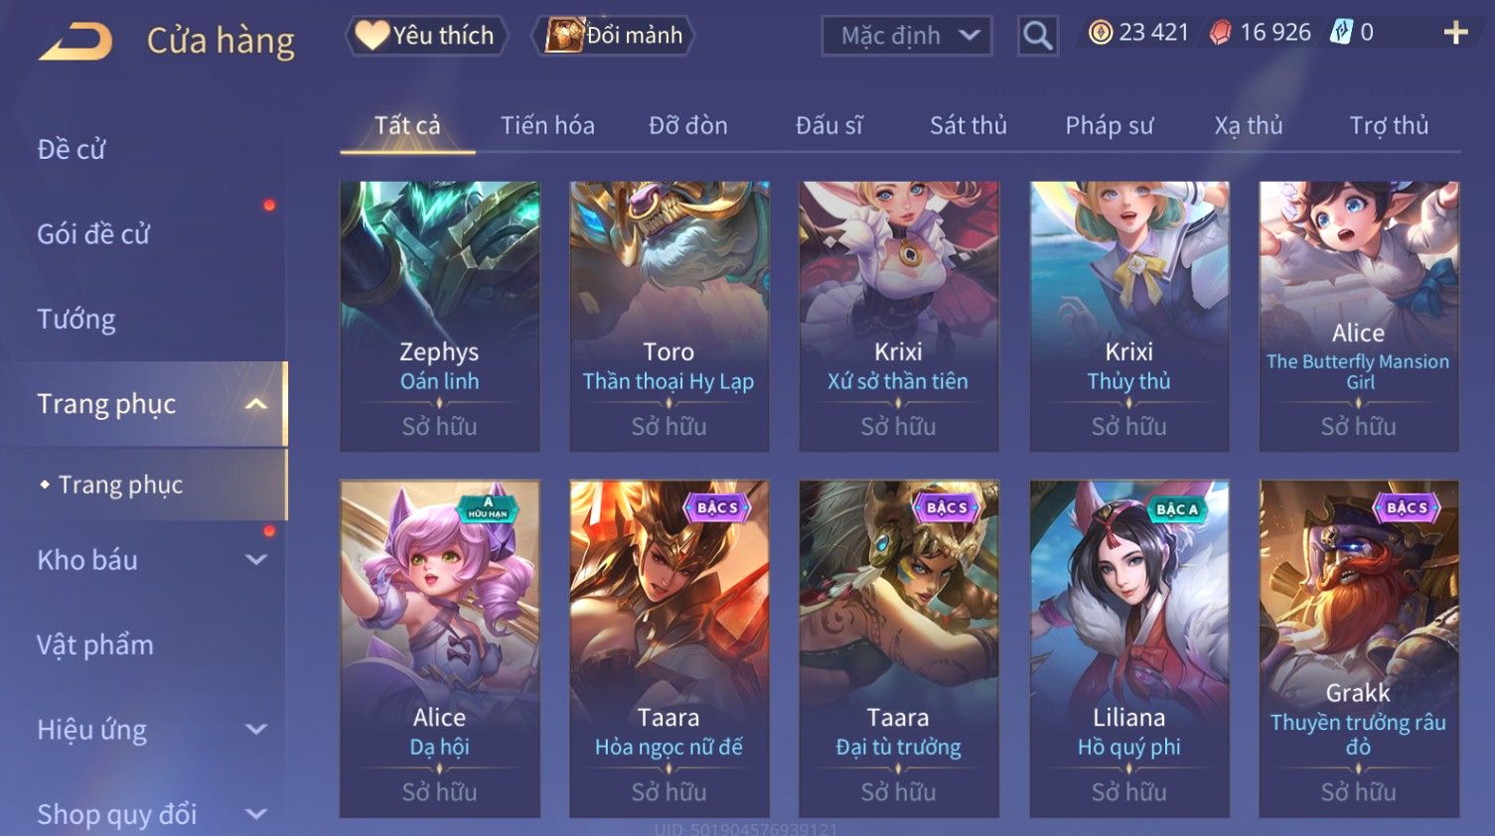Open the Mặc định sort dropdown
This screenshot has width=1495, height=836.
click(907, 36)
